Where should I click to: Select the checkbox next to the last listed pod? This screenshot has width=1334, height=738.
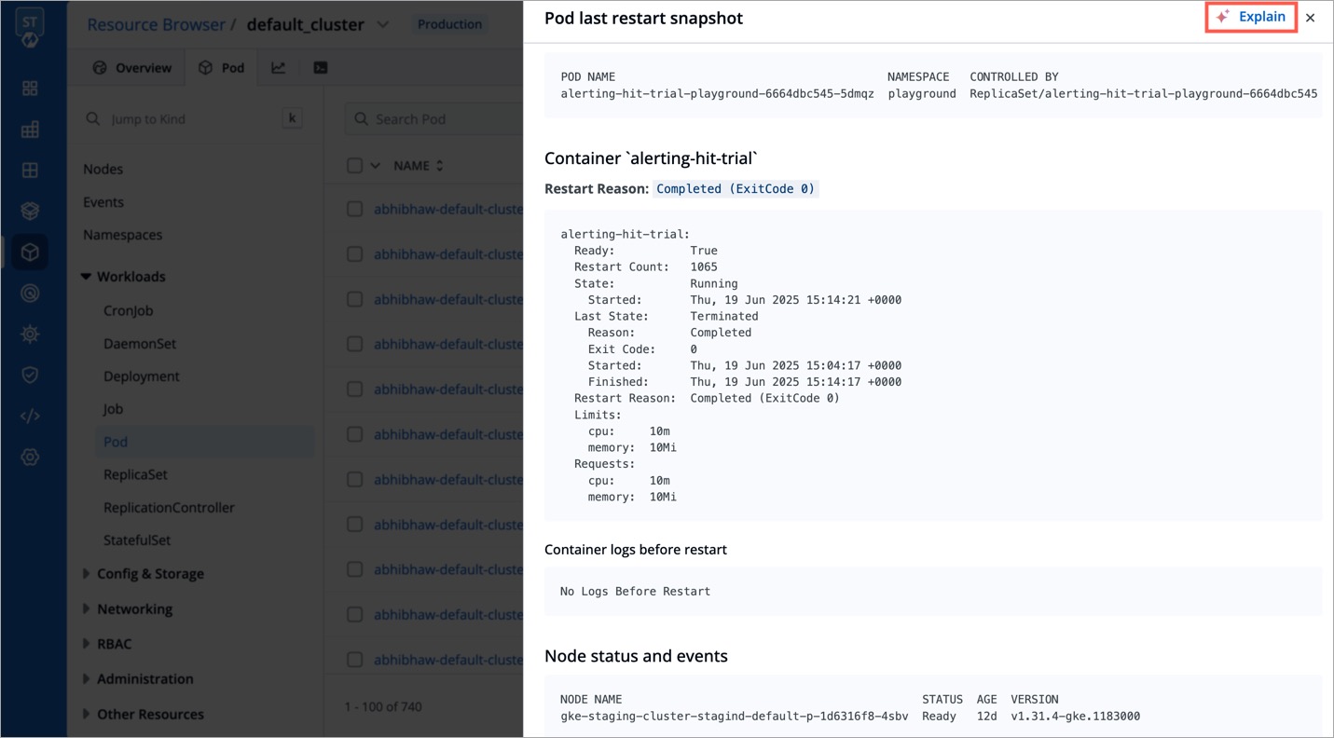[355, 659]
